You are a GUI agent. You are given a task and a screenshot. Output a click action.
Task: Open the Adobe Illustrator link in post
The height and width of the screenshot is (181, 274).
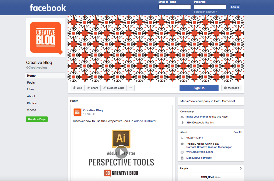(145, 121)
